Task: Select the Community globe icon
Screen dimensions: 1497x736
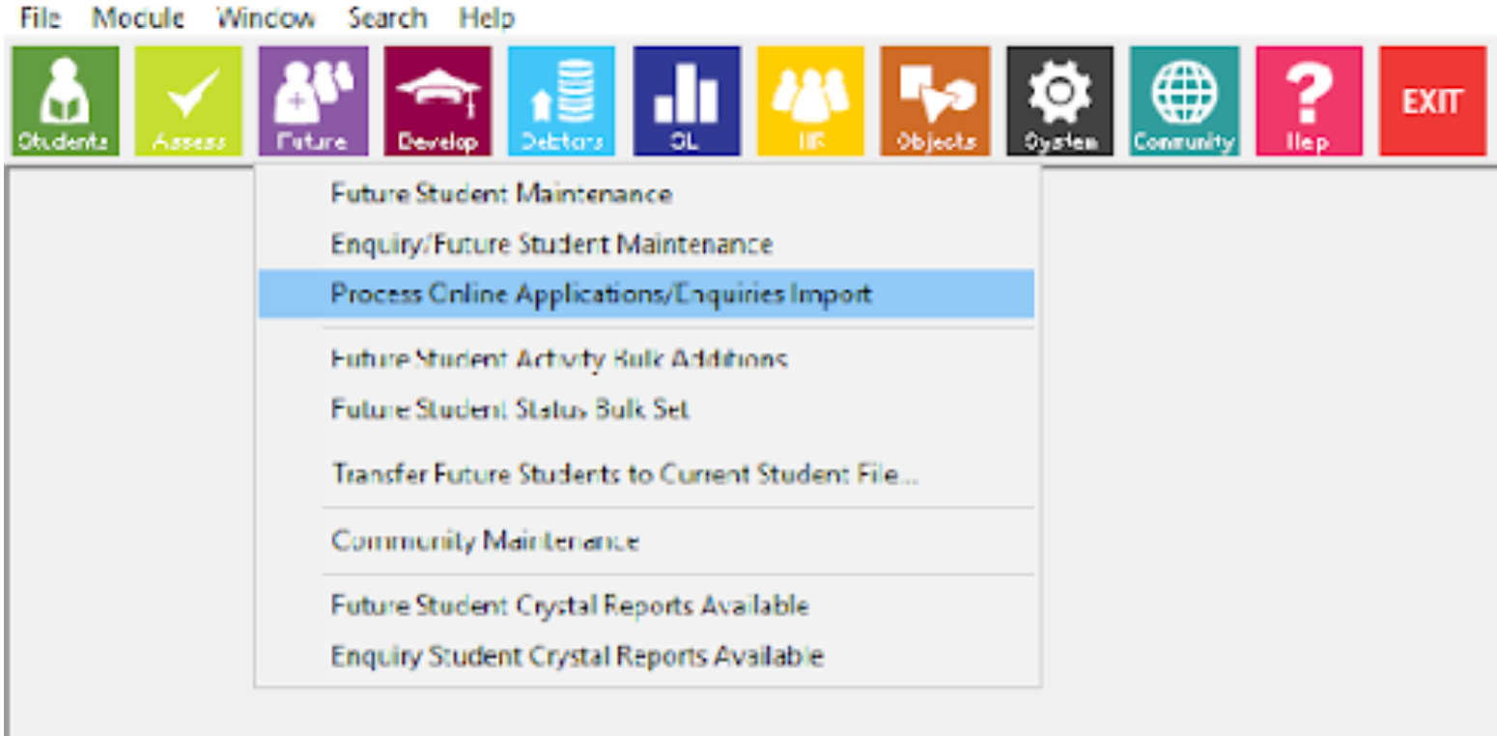Action: tap(1183, 99)
